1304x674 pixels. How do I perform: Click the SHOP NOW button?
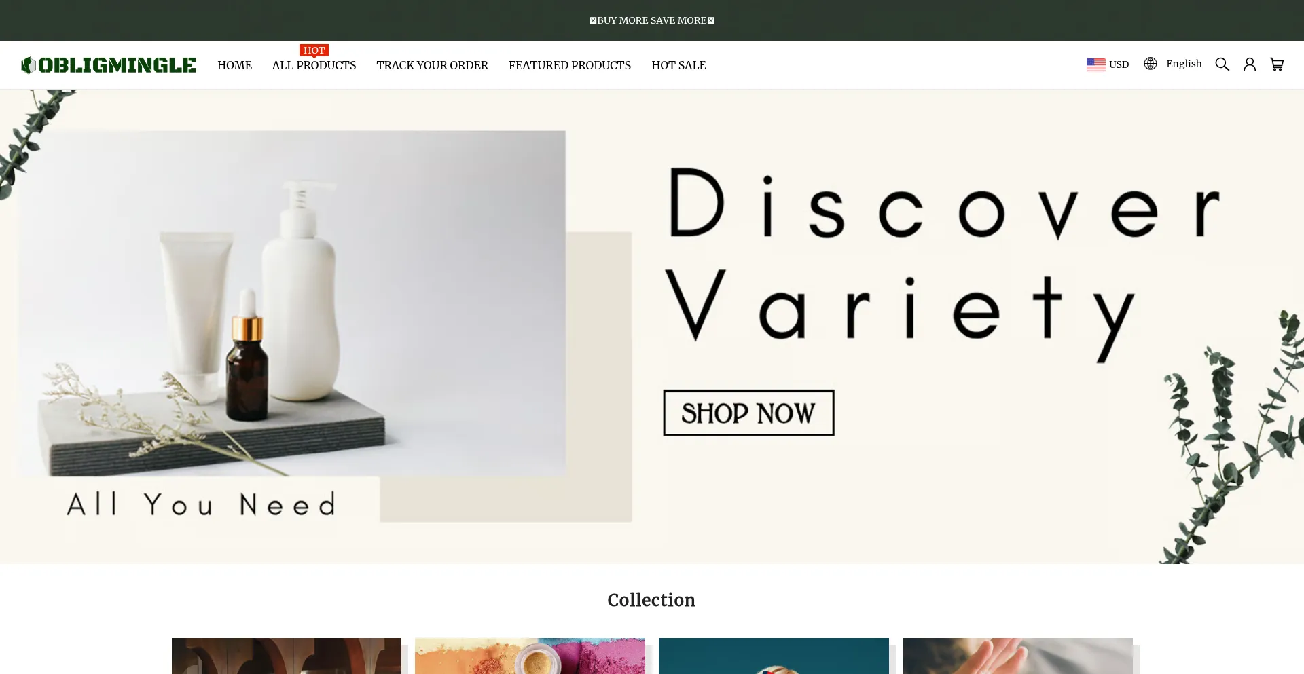tap(748, 413)
